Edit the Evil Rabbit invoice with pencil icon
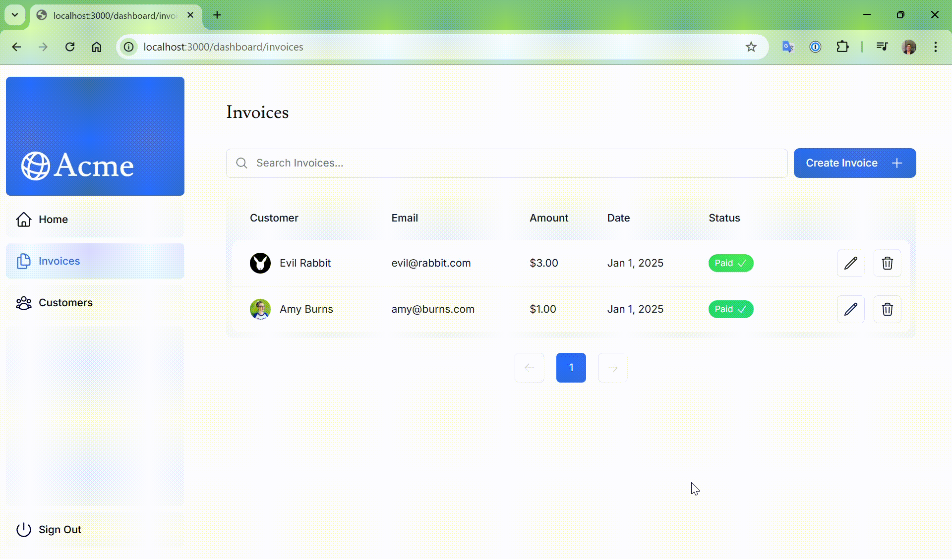952x559 pixels. coord(850,263)
